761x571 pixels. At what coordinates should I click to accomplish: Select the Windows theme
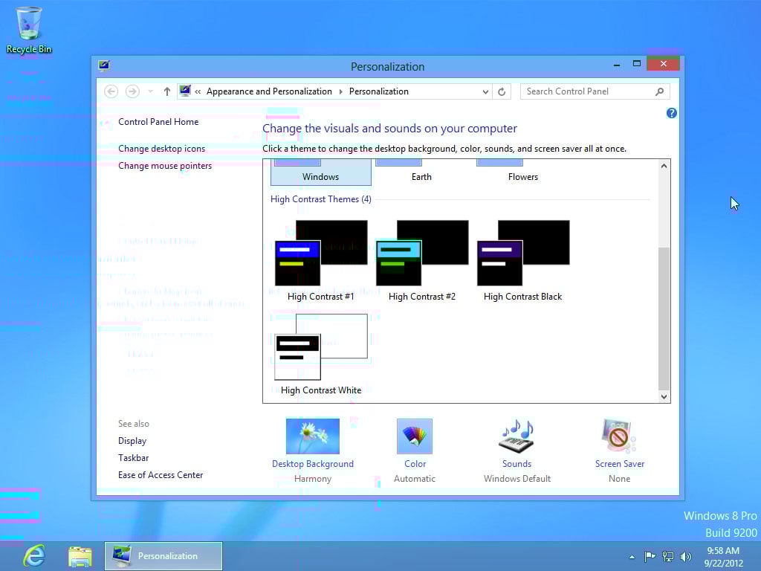pyautogui.click(x=321, y=172)
